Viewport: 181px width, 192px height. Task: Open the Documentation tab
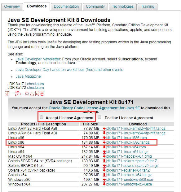click(x=66, y=7)
